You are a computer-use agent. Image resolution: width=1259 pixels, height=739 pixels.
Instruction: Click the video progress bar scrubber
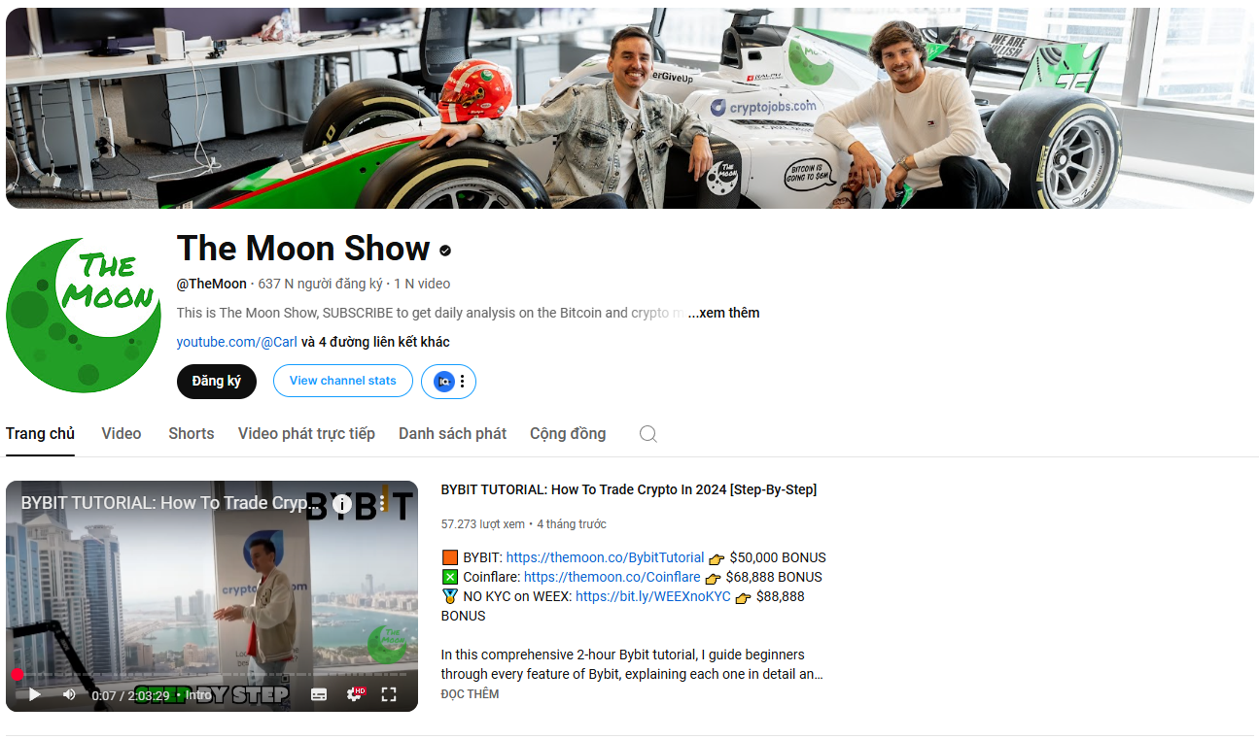tap(17, 674)
